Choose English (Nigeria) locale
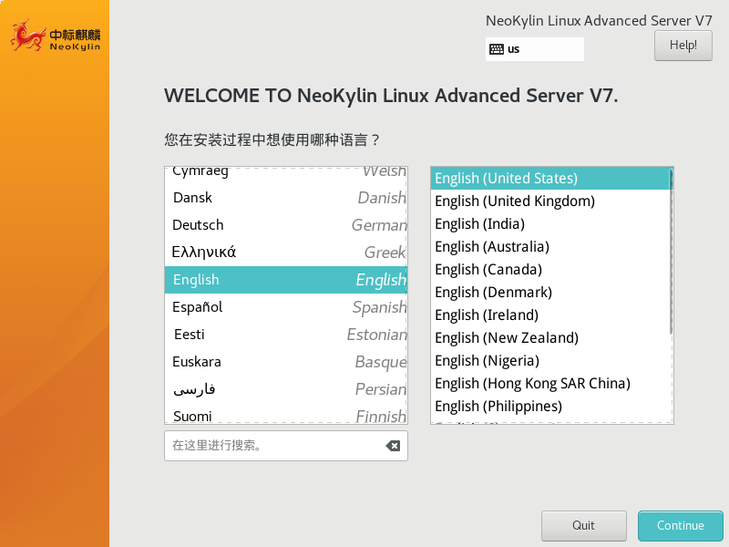 (x=550, y=360)
